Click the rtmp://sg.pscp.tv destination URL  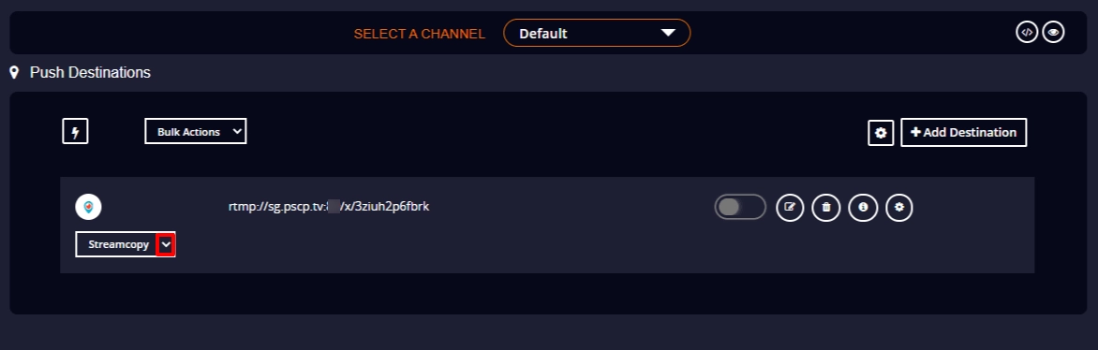[x=329, y=207]
